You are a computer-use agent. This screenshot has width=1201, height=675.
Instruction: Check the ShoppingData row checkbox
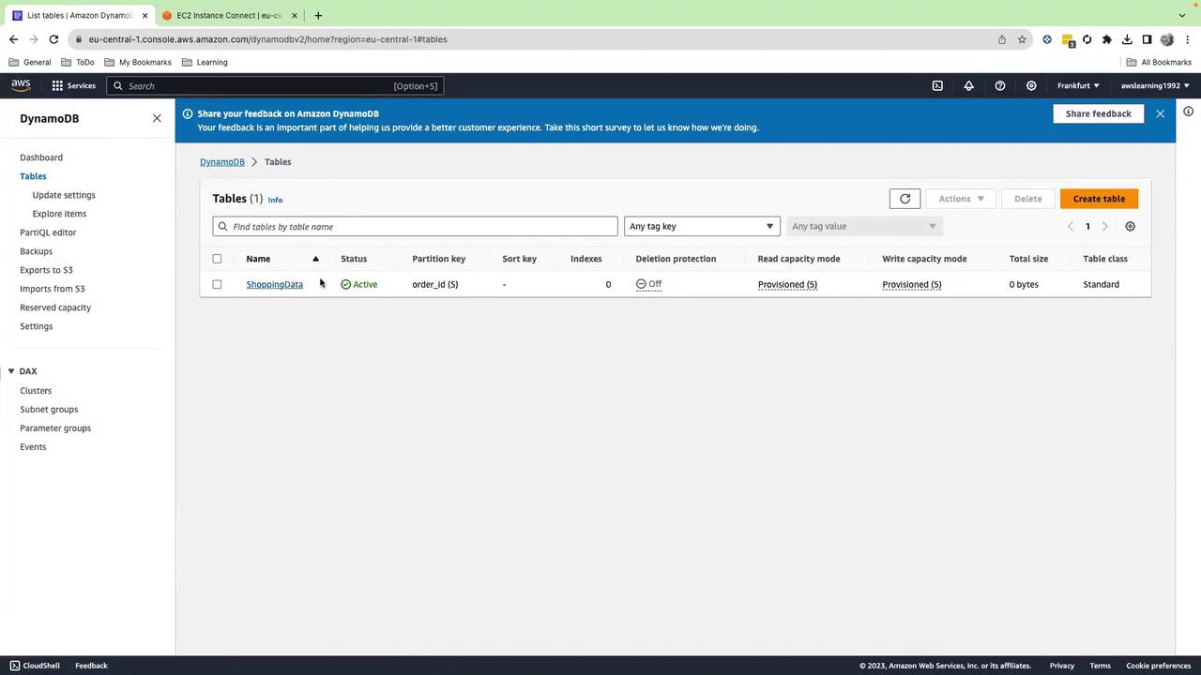point(217,284)
